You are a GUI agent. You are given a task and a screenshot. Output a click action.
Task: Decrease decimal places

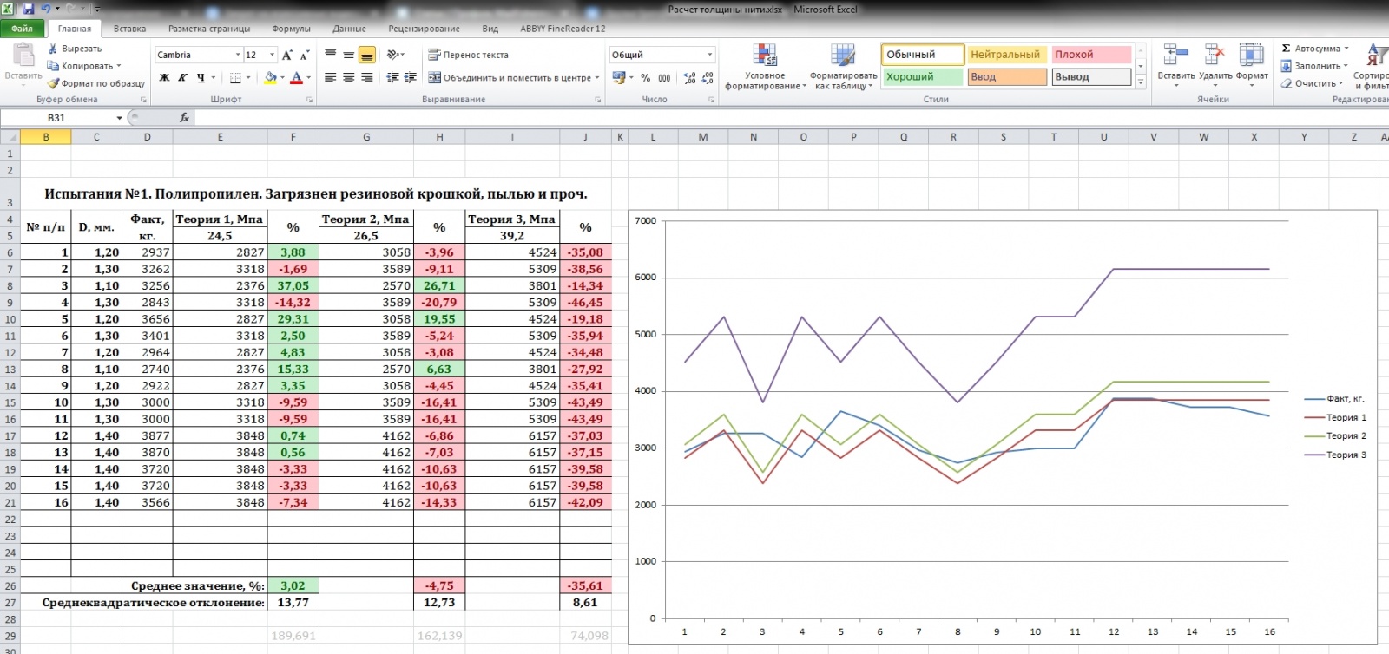coord(708,77)
